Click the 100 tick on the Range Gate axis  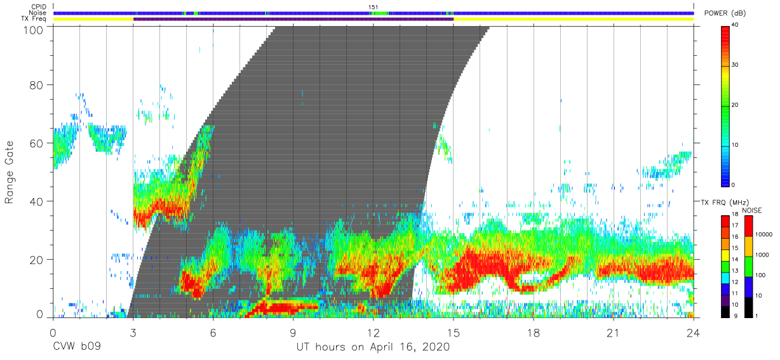(x=35, y=30)
